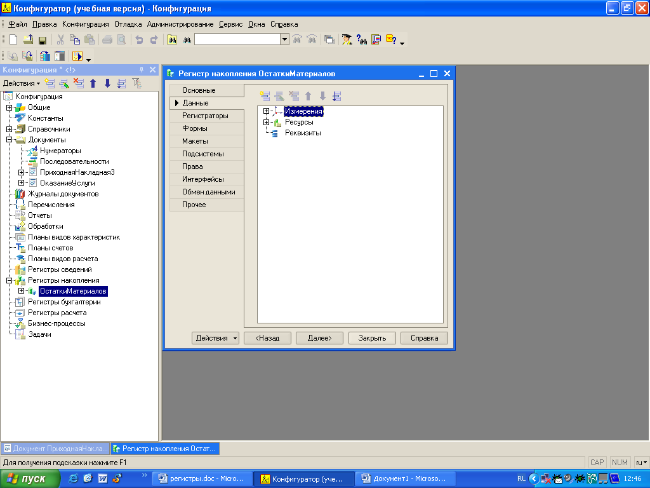
Task: Switch to the Права tab
Action: pyautogui.click(x=206, y=166)
